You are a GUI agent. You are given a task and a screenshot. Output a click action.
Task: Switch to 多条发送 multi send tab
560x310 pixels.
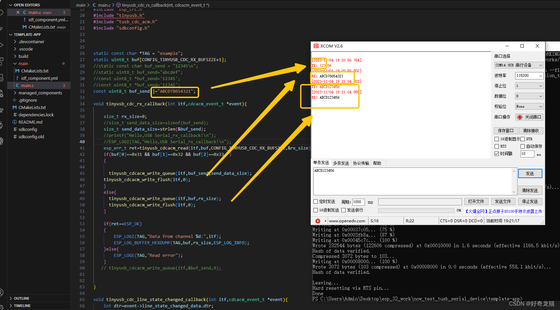coord(341,163)
